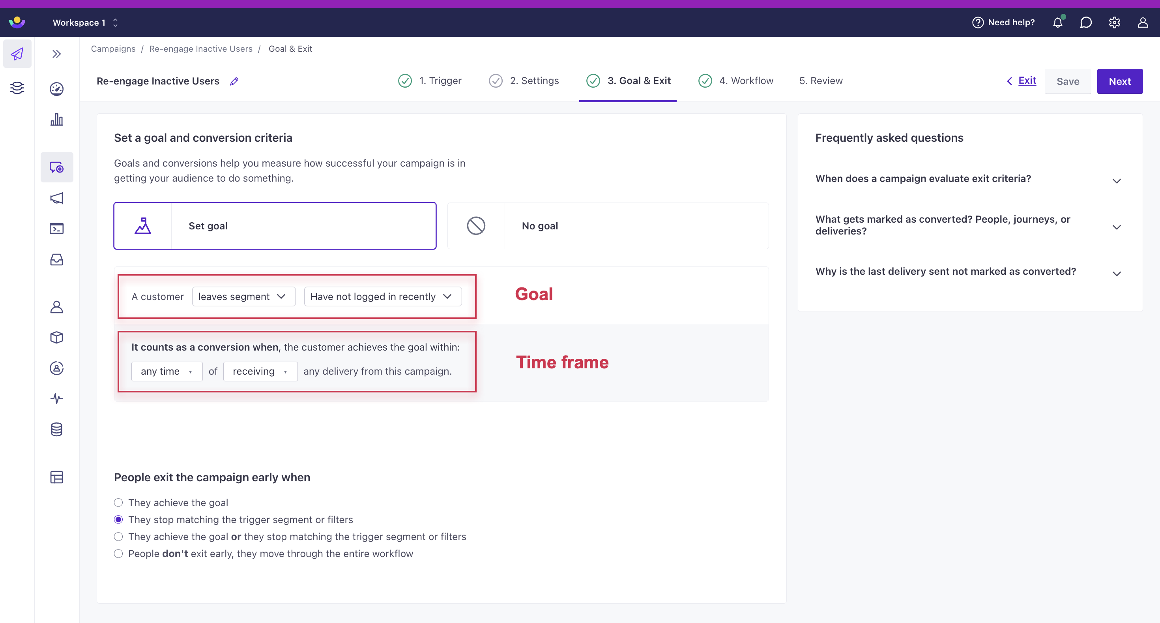Open the Transactional terminal icon
The width and height of the screenshot is (1160, 623).
pyautogui.click(x=56, y=229)
